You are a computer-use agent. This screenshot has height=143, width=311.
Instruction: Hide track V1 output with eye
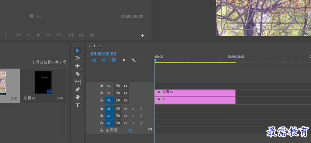pyautogui.click(x=125, y=100)
